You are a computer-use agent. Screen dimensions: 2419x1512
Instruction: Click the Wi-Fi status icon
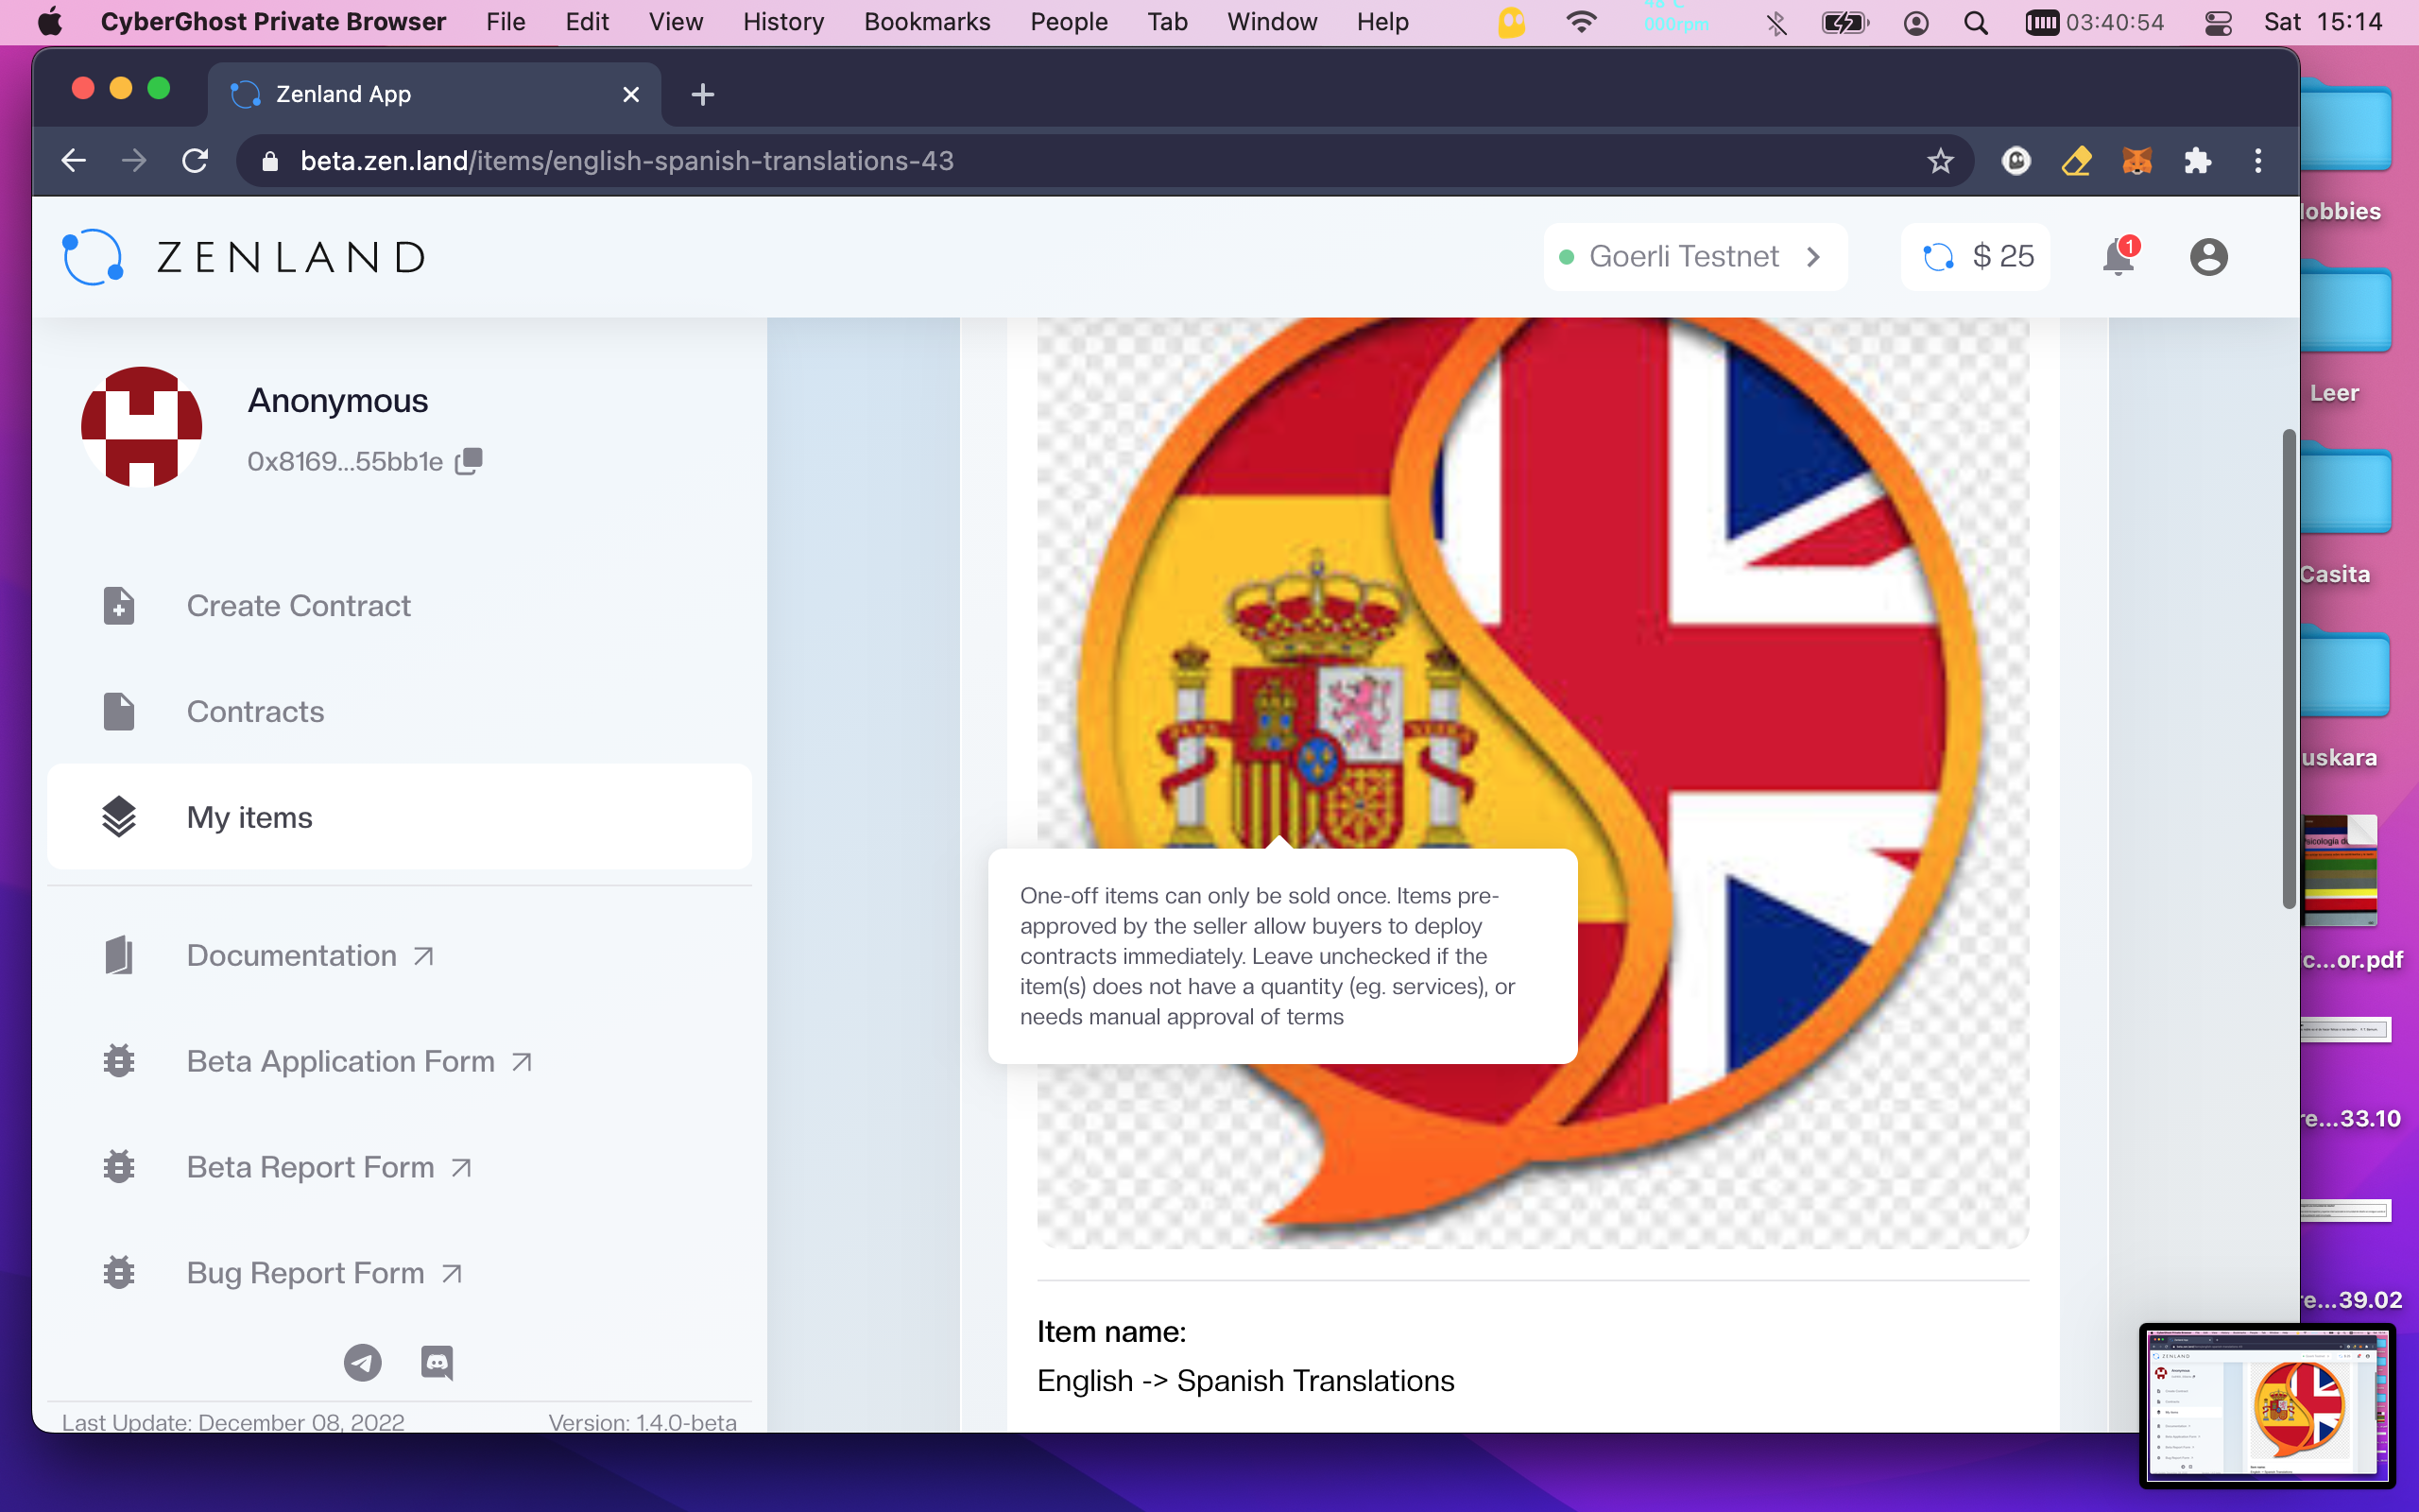[x=1580, y=22]
